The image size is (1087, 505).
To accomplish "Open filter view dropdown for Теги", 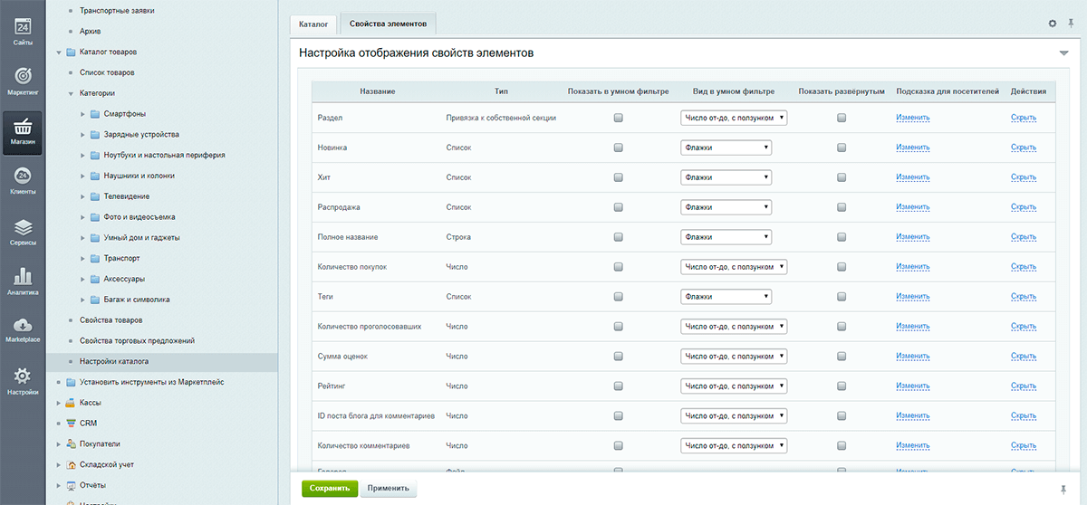I will [726, 297].
